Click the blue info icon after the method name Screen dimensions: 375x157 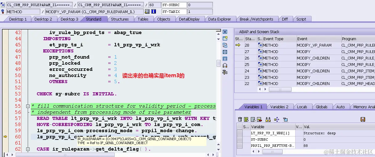pyautogui.click(x=153, y=12)
